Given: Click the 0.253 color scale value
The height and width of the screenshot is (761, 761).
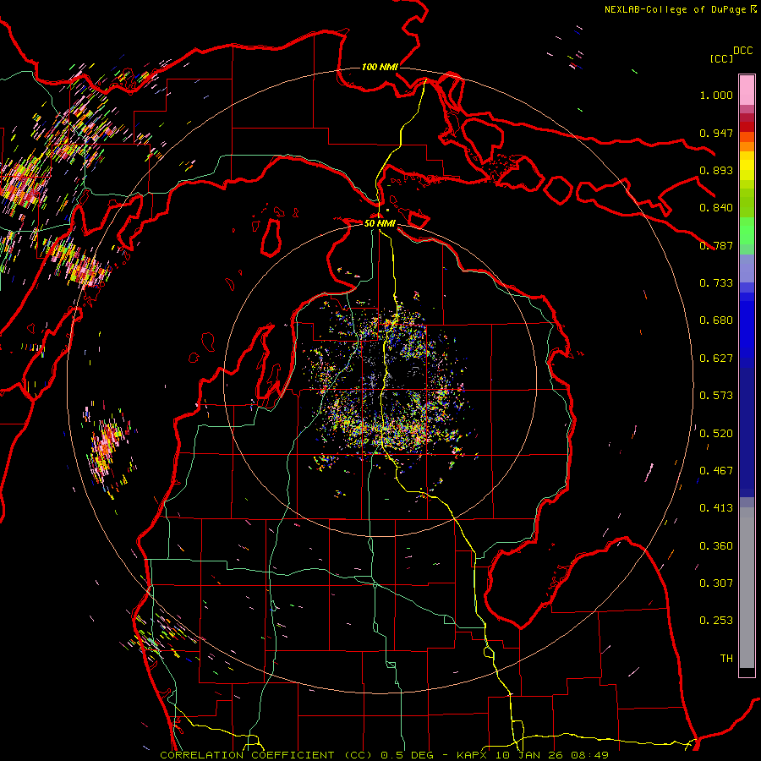Looking at the screenshot, I should [716, 621].
